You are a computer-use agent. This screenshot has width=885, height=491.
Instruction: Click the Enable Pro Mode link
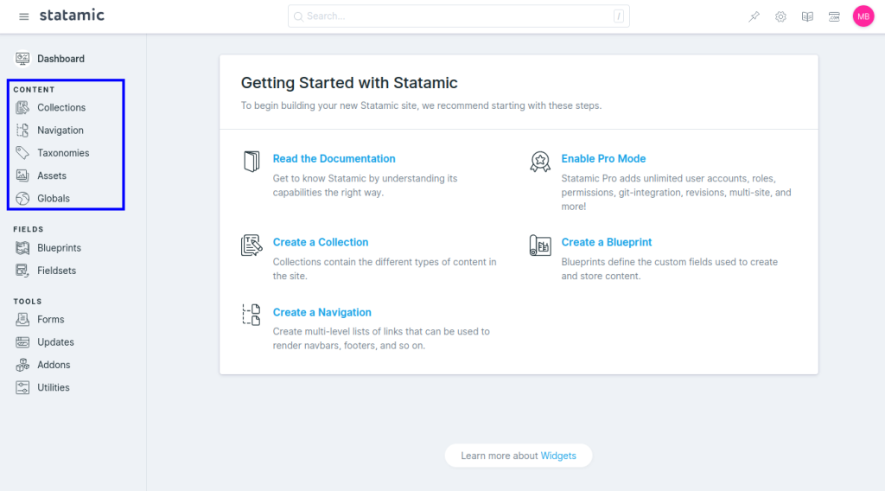coord(603,158)
